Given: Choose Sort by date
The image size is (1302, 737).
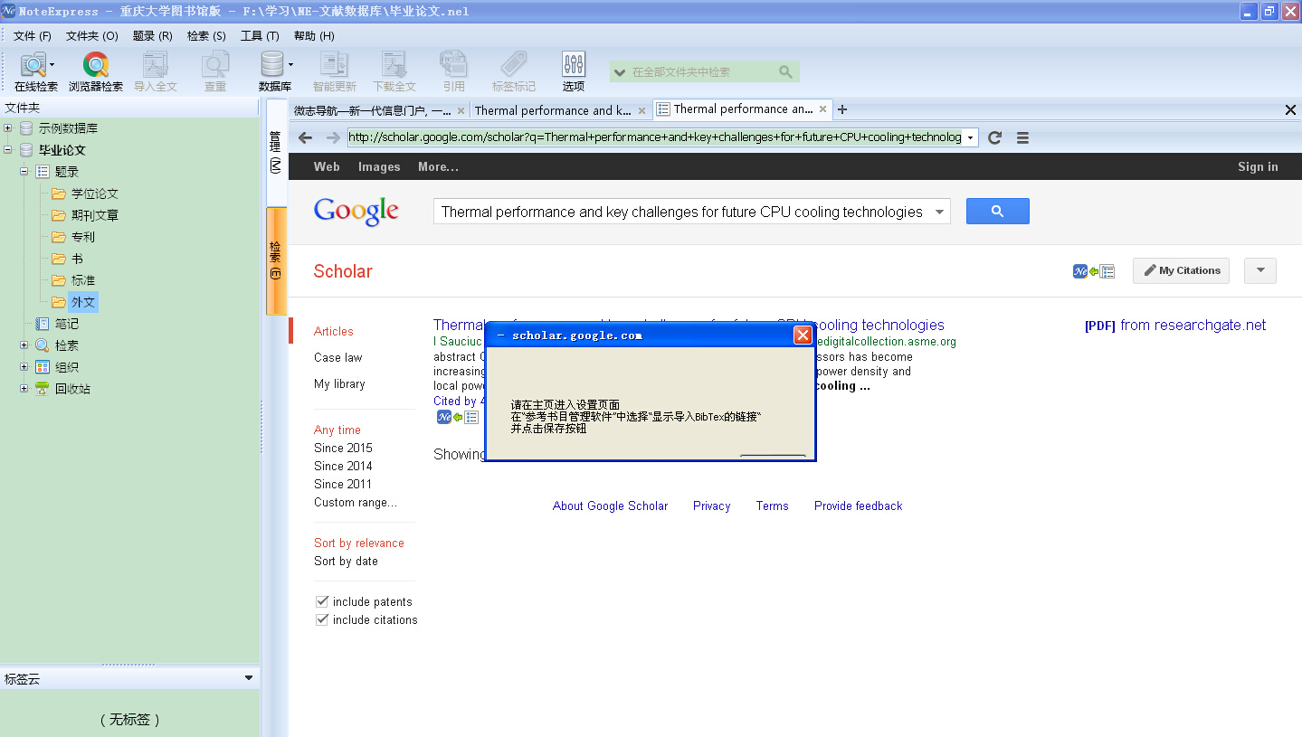Looking at the screenshot, I should click(x=346, y=561).
